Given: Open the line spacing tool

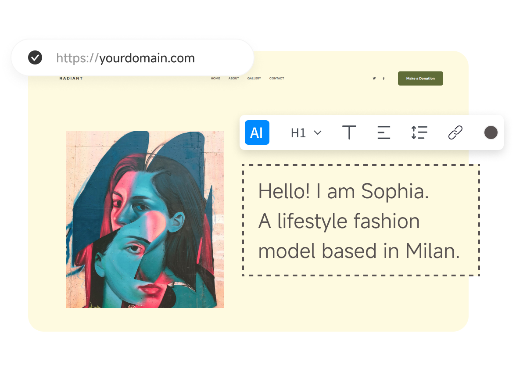Looking at the screenshot, I should 419,132.
